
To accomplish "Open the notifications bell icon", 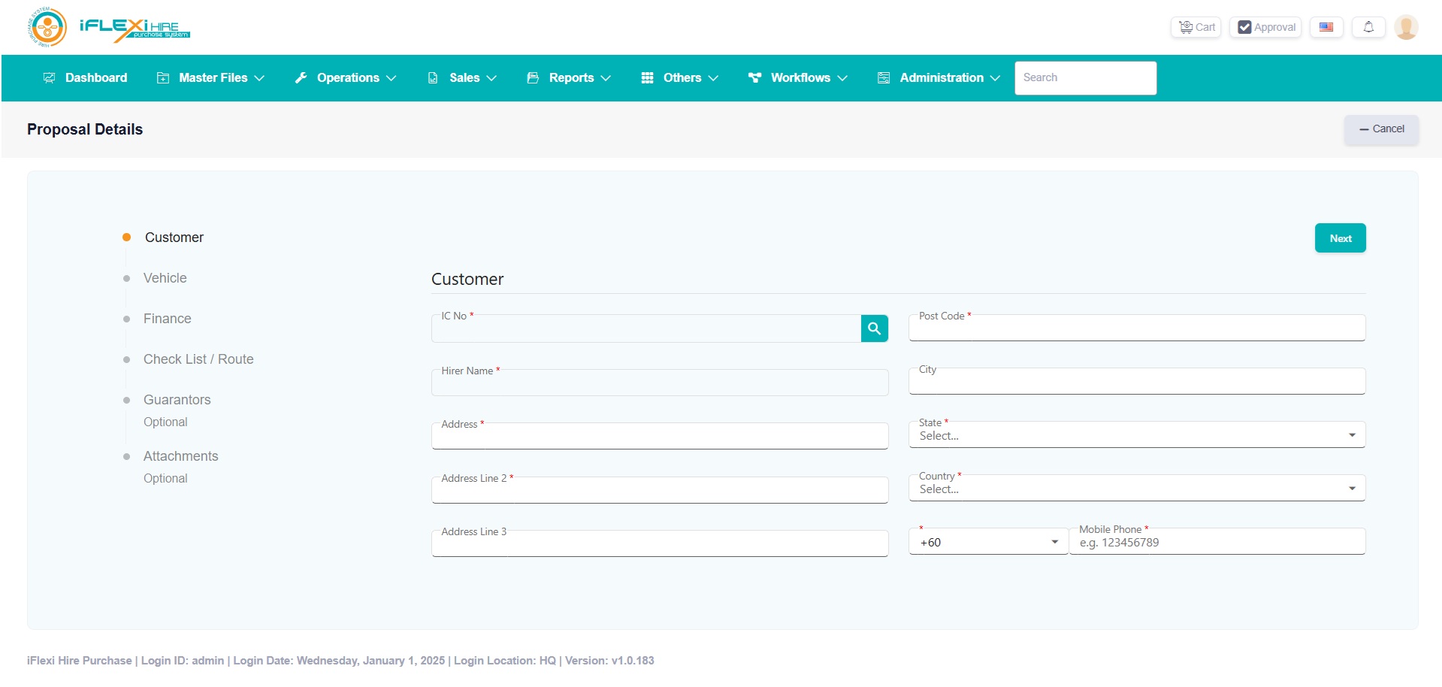I will [x=1368, y=27].
